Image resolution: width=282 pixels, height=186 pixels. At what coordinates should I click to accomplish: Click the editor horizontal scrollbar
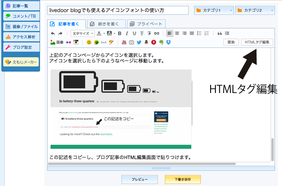[x=142, y=164]
